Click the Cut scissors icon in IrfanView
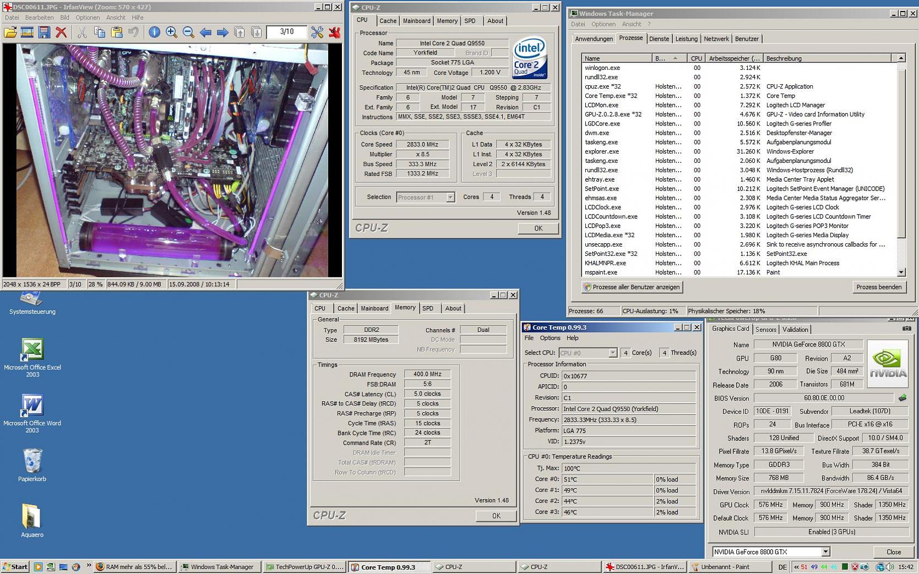Viewport: 919px width, 574px height. 82,32
